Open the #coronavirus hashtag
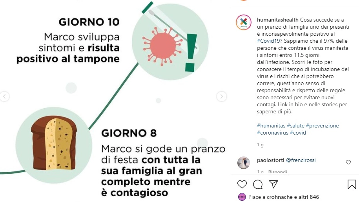359x202 pixels. [272, 133]
